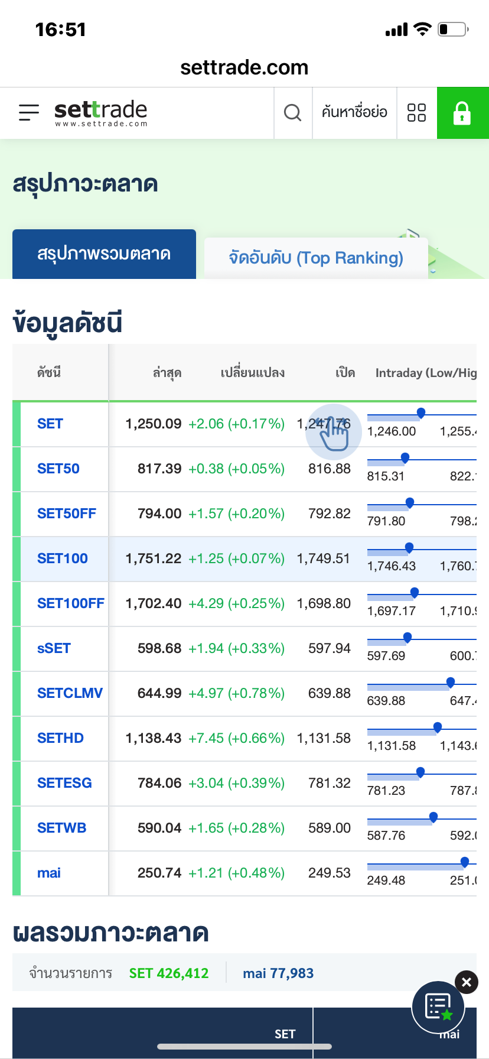The width and height of the screenshot is (489, 1059).
Task: Open the SETCLMV index link
Action: point(70,693)
